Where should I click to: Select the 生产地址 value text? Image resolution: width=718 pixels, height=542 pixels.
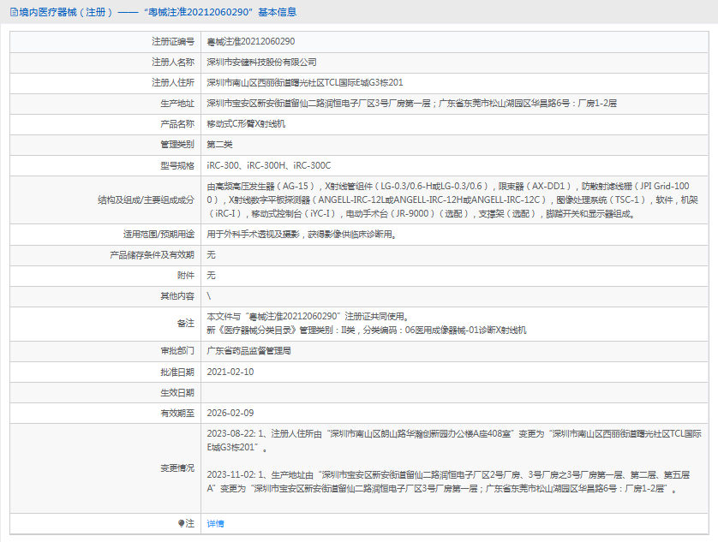coord(411,104)
